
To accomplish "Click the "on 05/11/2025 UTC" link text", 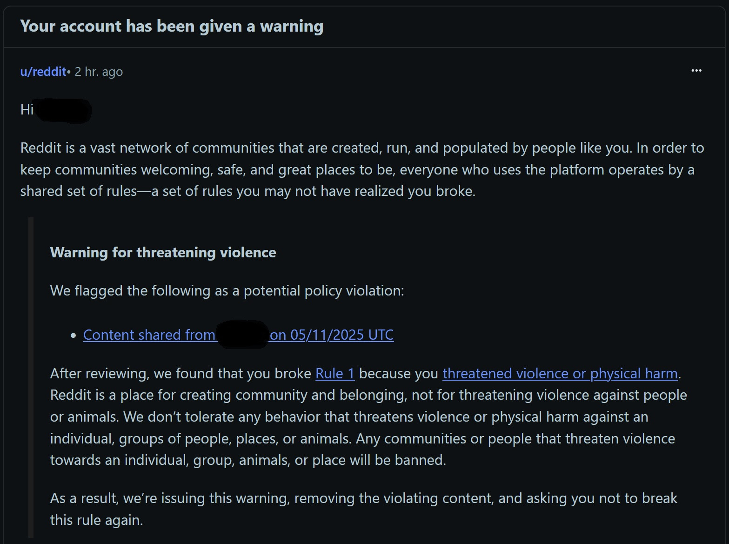I will point(332,335).
